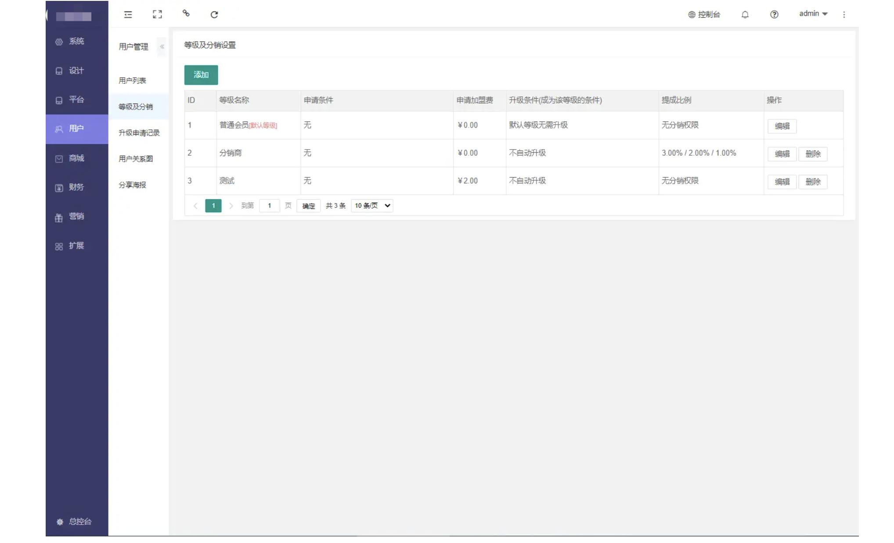Click the 确定 pagination confirm button
The height and width of the screenshot is (543, 894).
tap(309, 206)
